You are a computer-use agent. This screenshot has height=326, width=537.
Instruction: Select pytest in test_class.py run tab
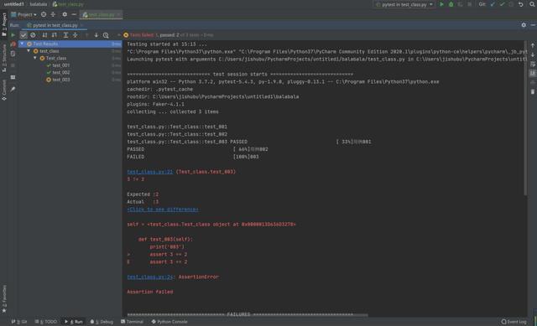coord(55,25)
